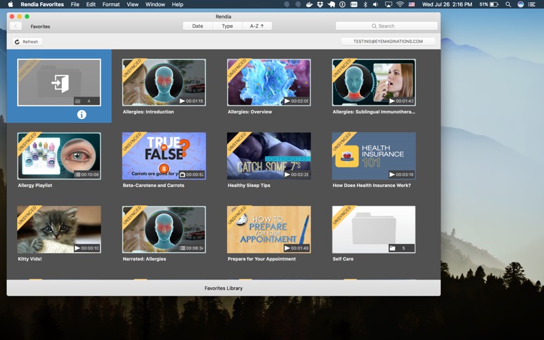Open the Rendia Favorites app menu

pos(42,5)
